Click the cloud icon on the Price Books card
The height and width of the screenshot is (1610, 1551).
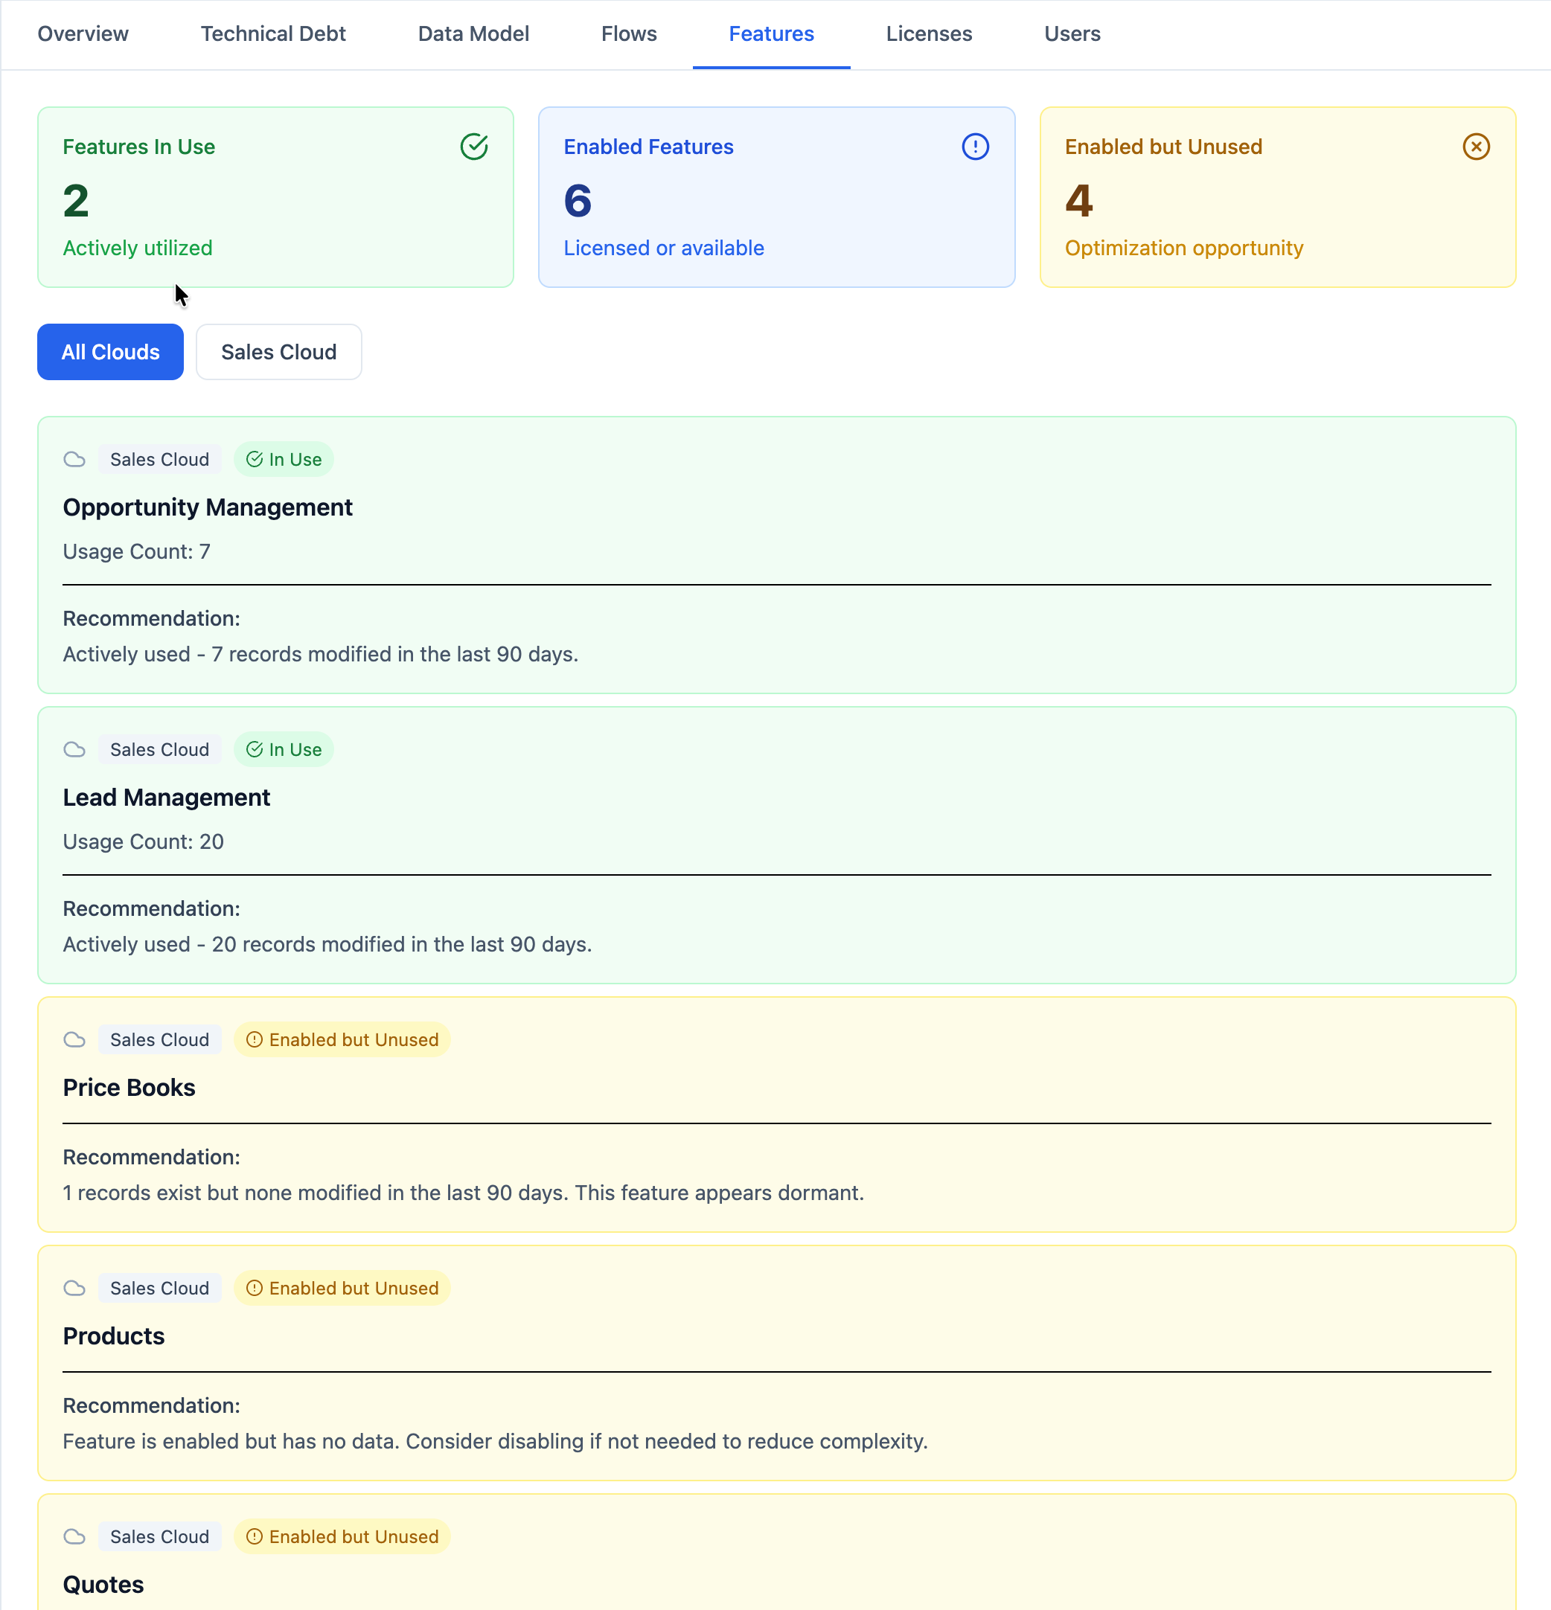click(x=74, y=1039)
